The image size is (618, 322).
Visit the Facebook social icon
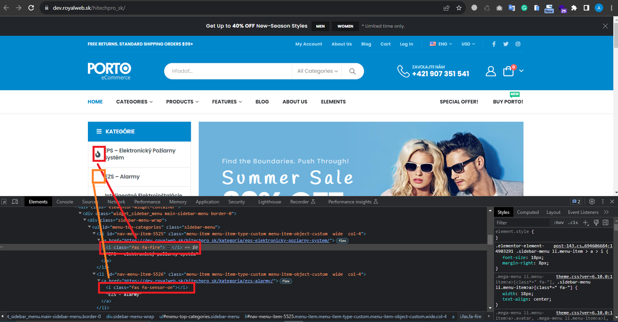(x=493, y=44)
